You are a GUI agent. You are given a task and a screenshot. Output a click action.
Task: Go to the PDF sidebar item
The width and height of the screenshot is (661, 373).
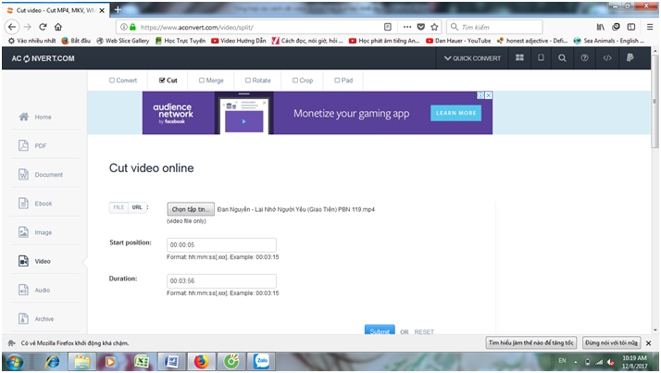[x=41, y=145]
